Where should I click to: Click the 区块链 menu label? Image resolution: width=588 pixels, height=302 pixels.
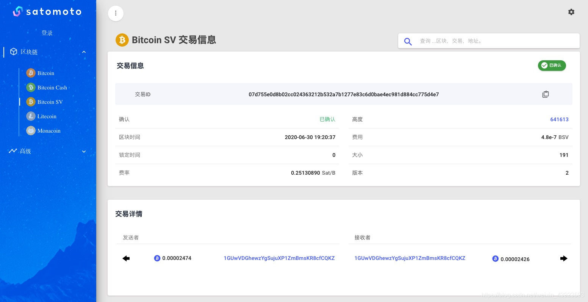click(x=29, y=52)
